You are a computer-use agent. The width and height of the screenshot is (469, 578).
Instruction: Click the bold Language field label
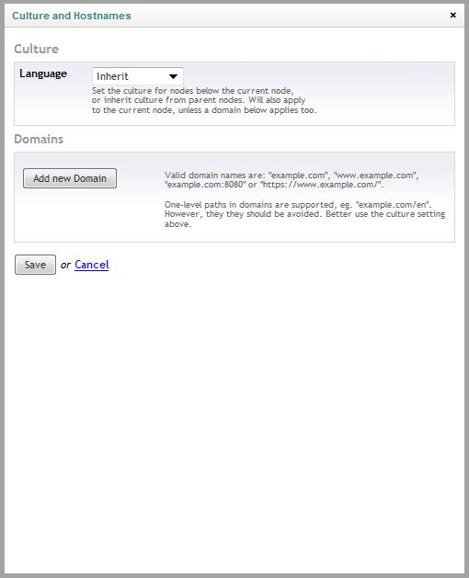[43, 74]
